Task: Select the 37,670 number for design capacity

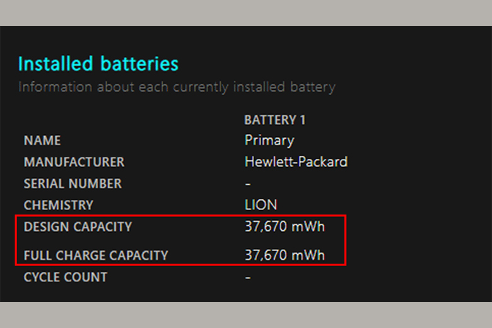Action: pos(266,226)
